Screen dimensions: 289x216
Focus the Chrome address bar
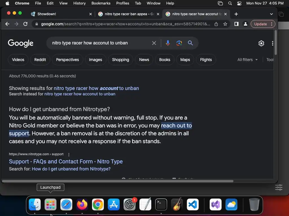125,24
